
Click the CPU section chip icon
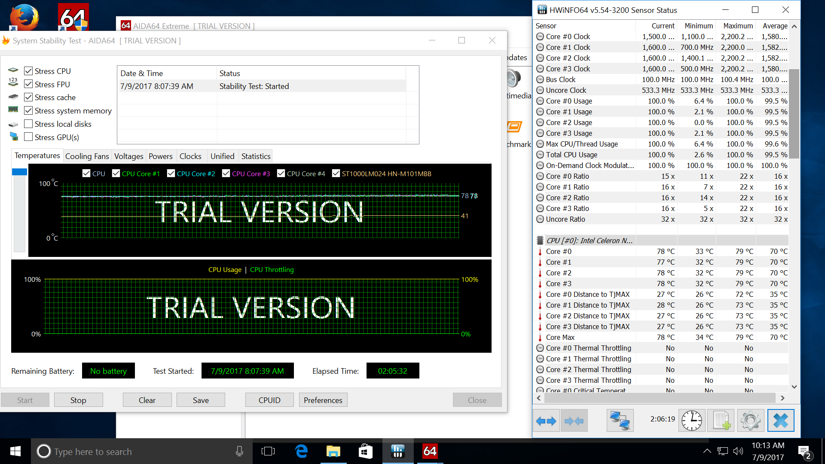tap(540, 241)
